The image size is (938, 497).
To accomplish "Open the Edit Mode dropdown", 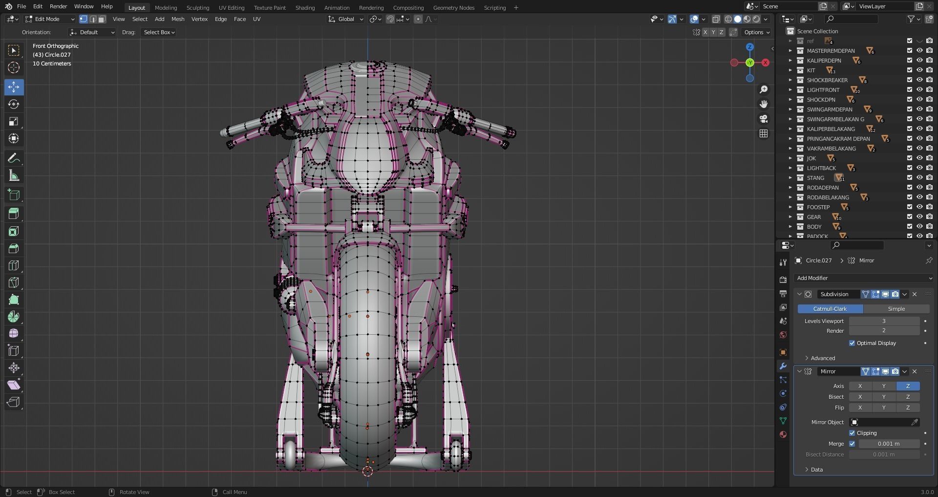I will click(x=50, y=19).
